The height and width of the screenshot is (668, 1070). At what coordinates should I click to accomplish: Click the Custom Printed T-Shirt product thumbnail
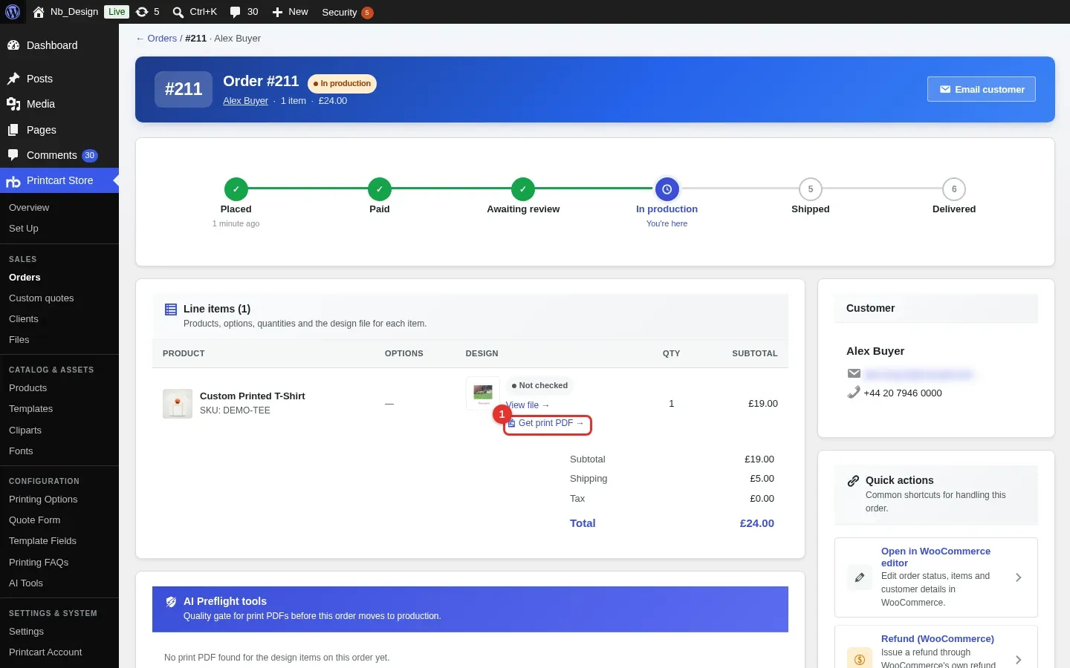coord(178,404)
